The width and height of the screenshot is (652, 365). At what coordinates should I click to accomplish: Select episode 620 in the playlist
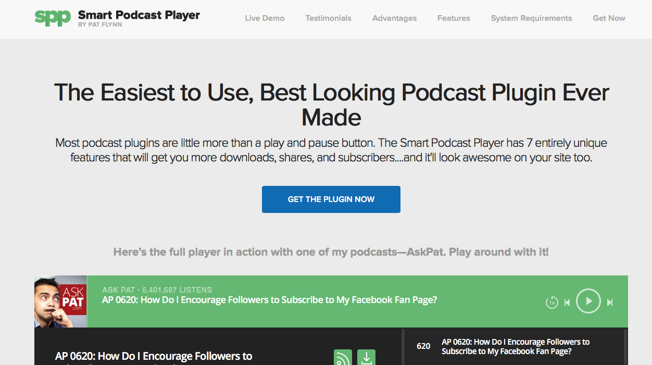(513, 346)
